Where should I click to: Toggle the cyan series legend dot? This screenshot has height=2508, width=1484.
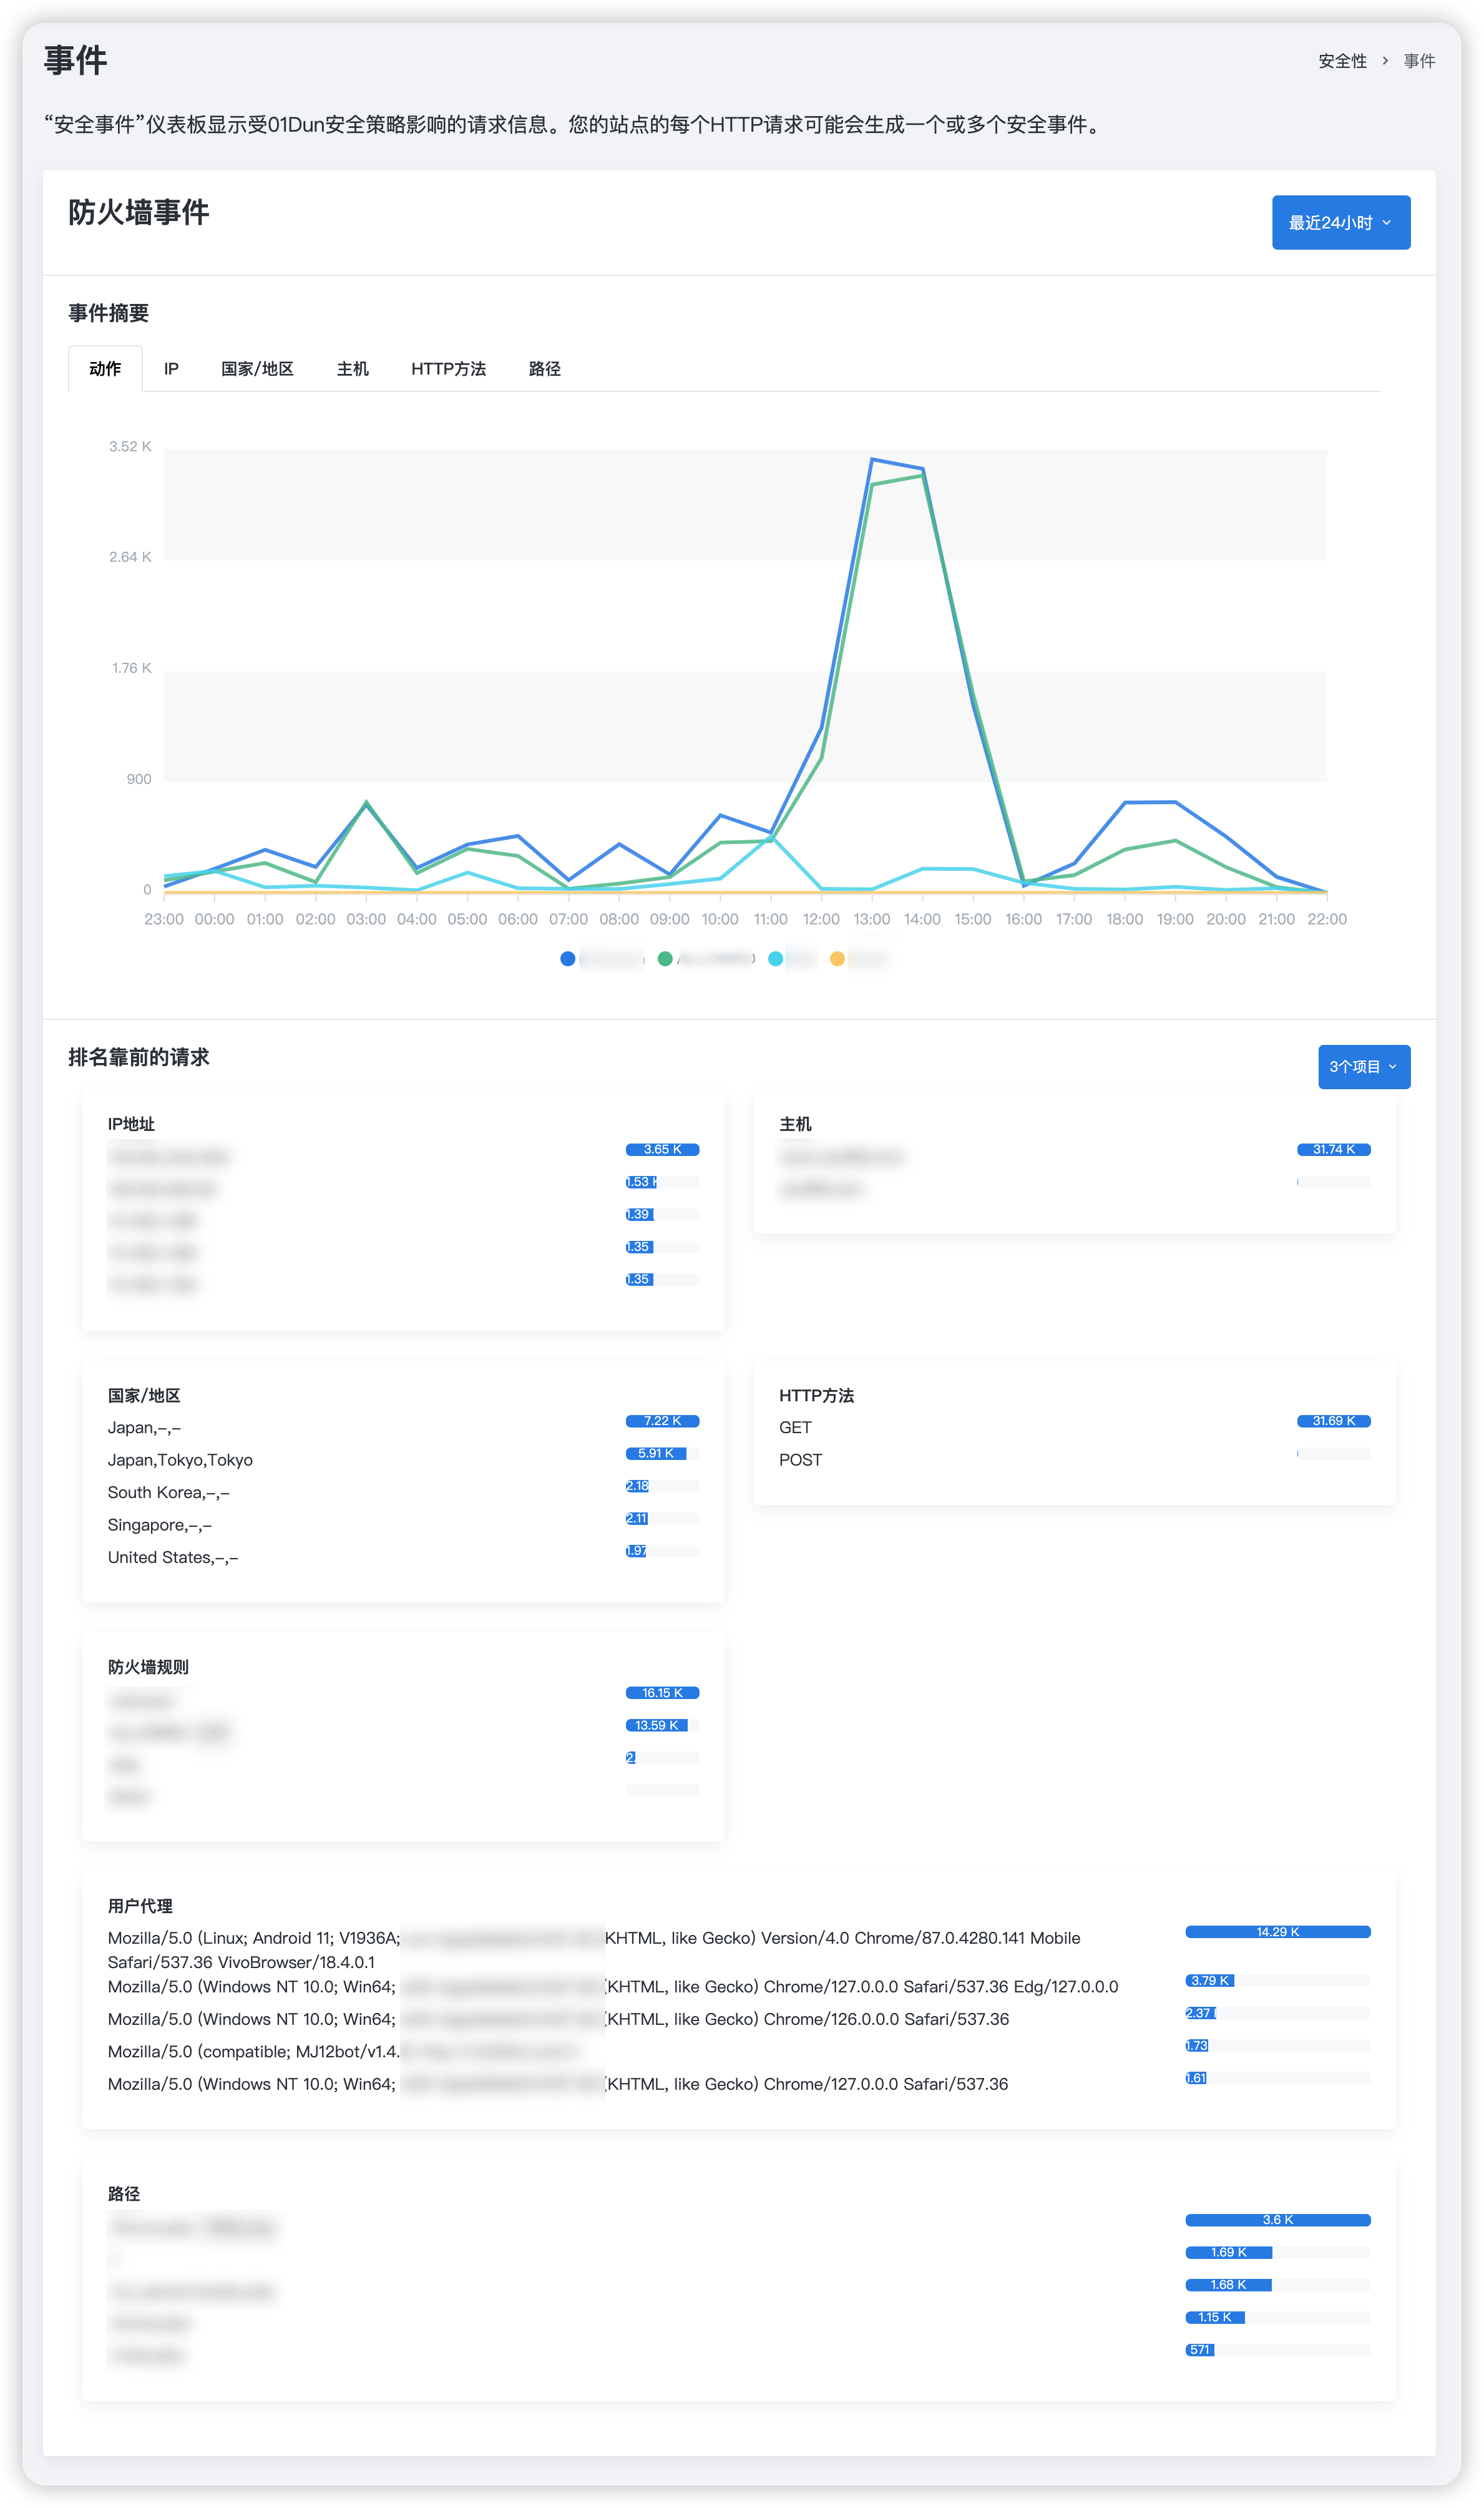coord(775,958)
